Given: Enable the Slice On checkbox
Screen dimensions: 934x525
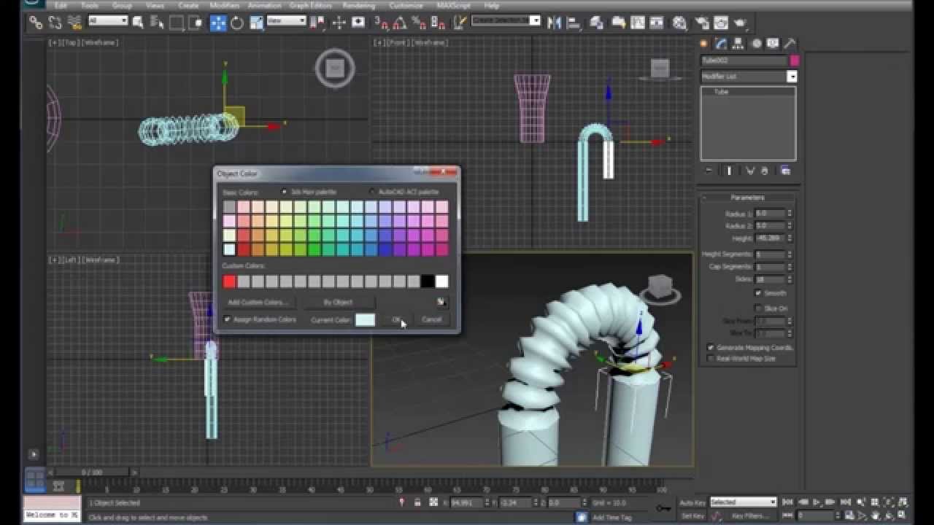Looking at the screenshot, I should [758, 308].
